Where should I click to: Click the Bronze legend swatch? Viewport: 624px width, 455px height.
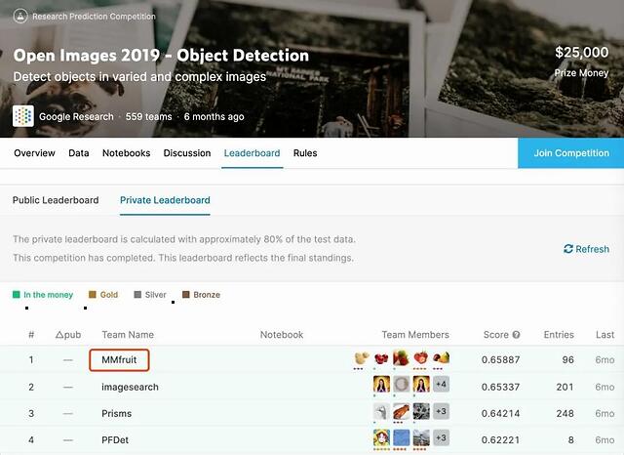tap(186, 295)
